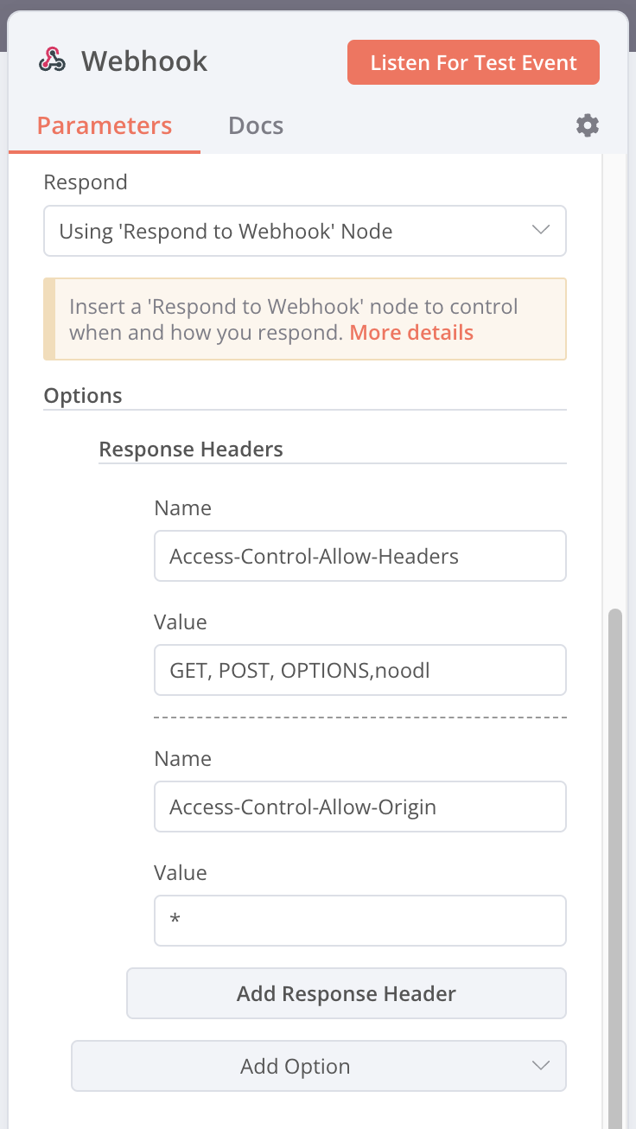Focus the Access-Control-Allow-Origin name field
The height and width of the screenshot is (1129, 636).
click(360, 807)
